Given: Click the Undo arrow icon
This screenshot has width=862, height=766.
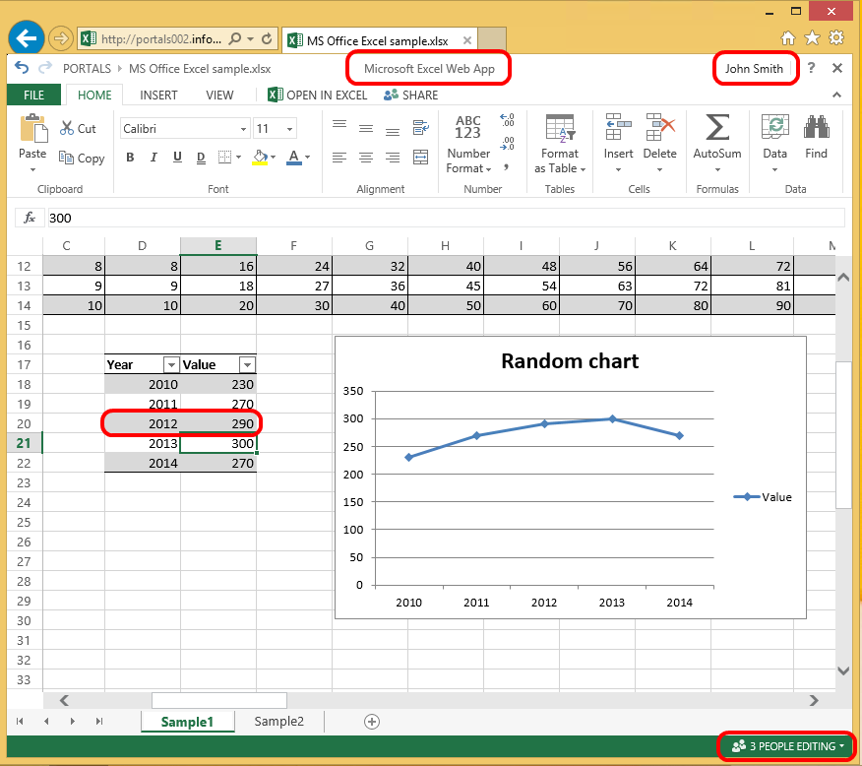Looking at the screenshot, I should pyautogui.click(x=22, y=68).
